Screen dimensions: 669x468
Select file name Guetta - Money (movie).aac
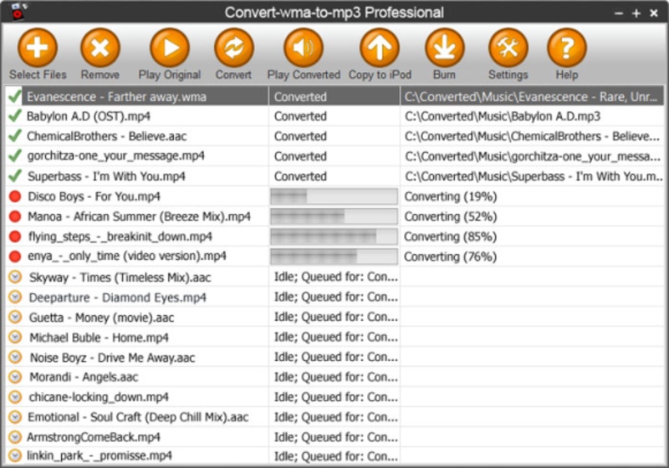coord(101,318)
